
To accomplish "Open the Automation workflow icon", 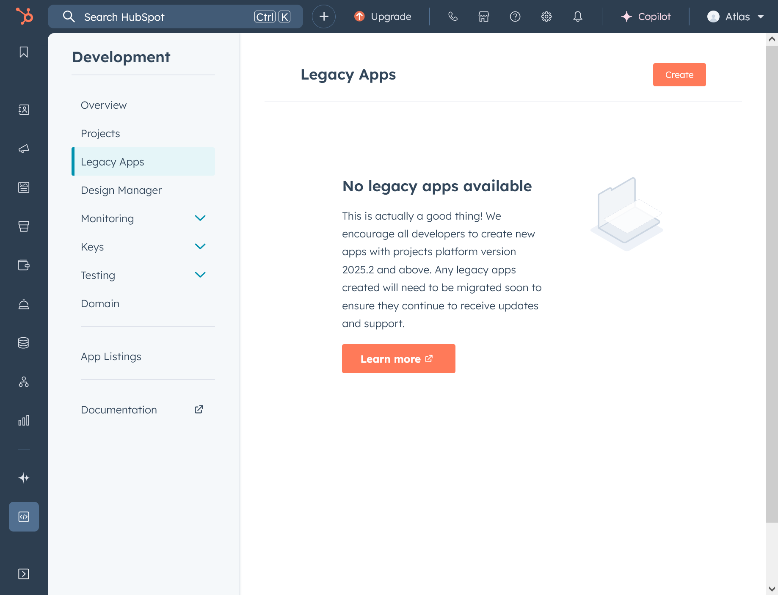I will [24, 382].
